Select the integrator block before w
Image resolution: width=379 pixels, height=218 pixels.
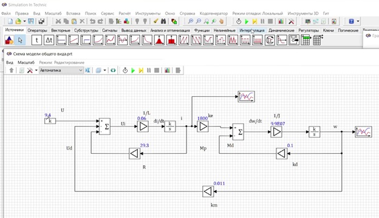coord(315,132)
